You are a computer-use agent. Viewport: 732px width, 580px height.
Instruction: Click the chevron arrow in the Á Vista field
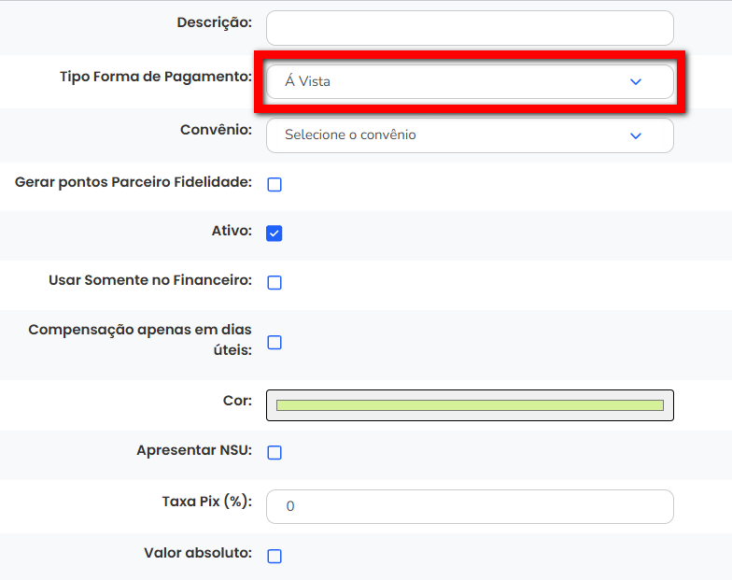click(x=636, y=82)
